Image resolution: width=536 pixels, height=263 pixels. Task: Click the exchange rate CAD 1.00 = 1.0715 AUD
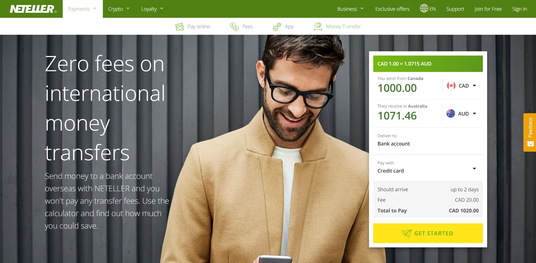click(x=404, y=64)
